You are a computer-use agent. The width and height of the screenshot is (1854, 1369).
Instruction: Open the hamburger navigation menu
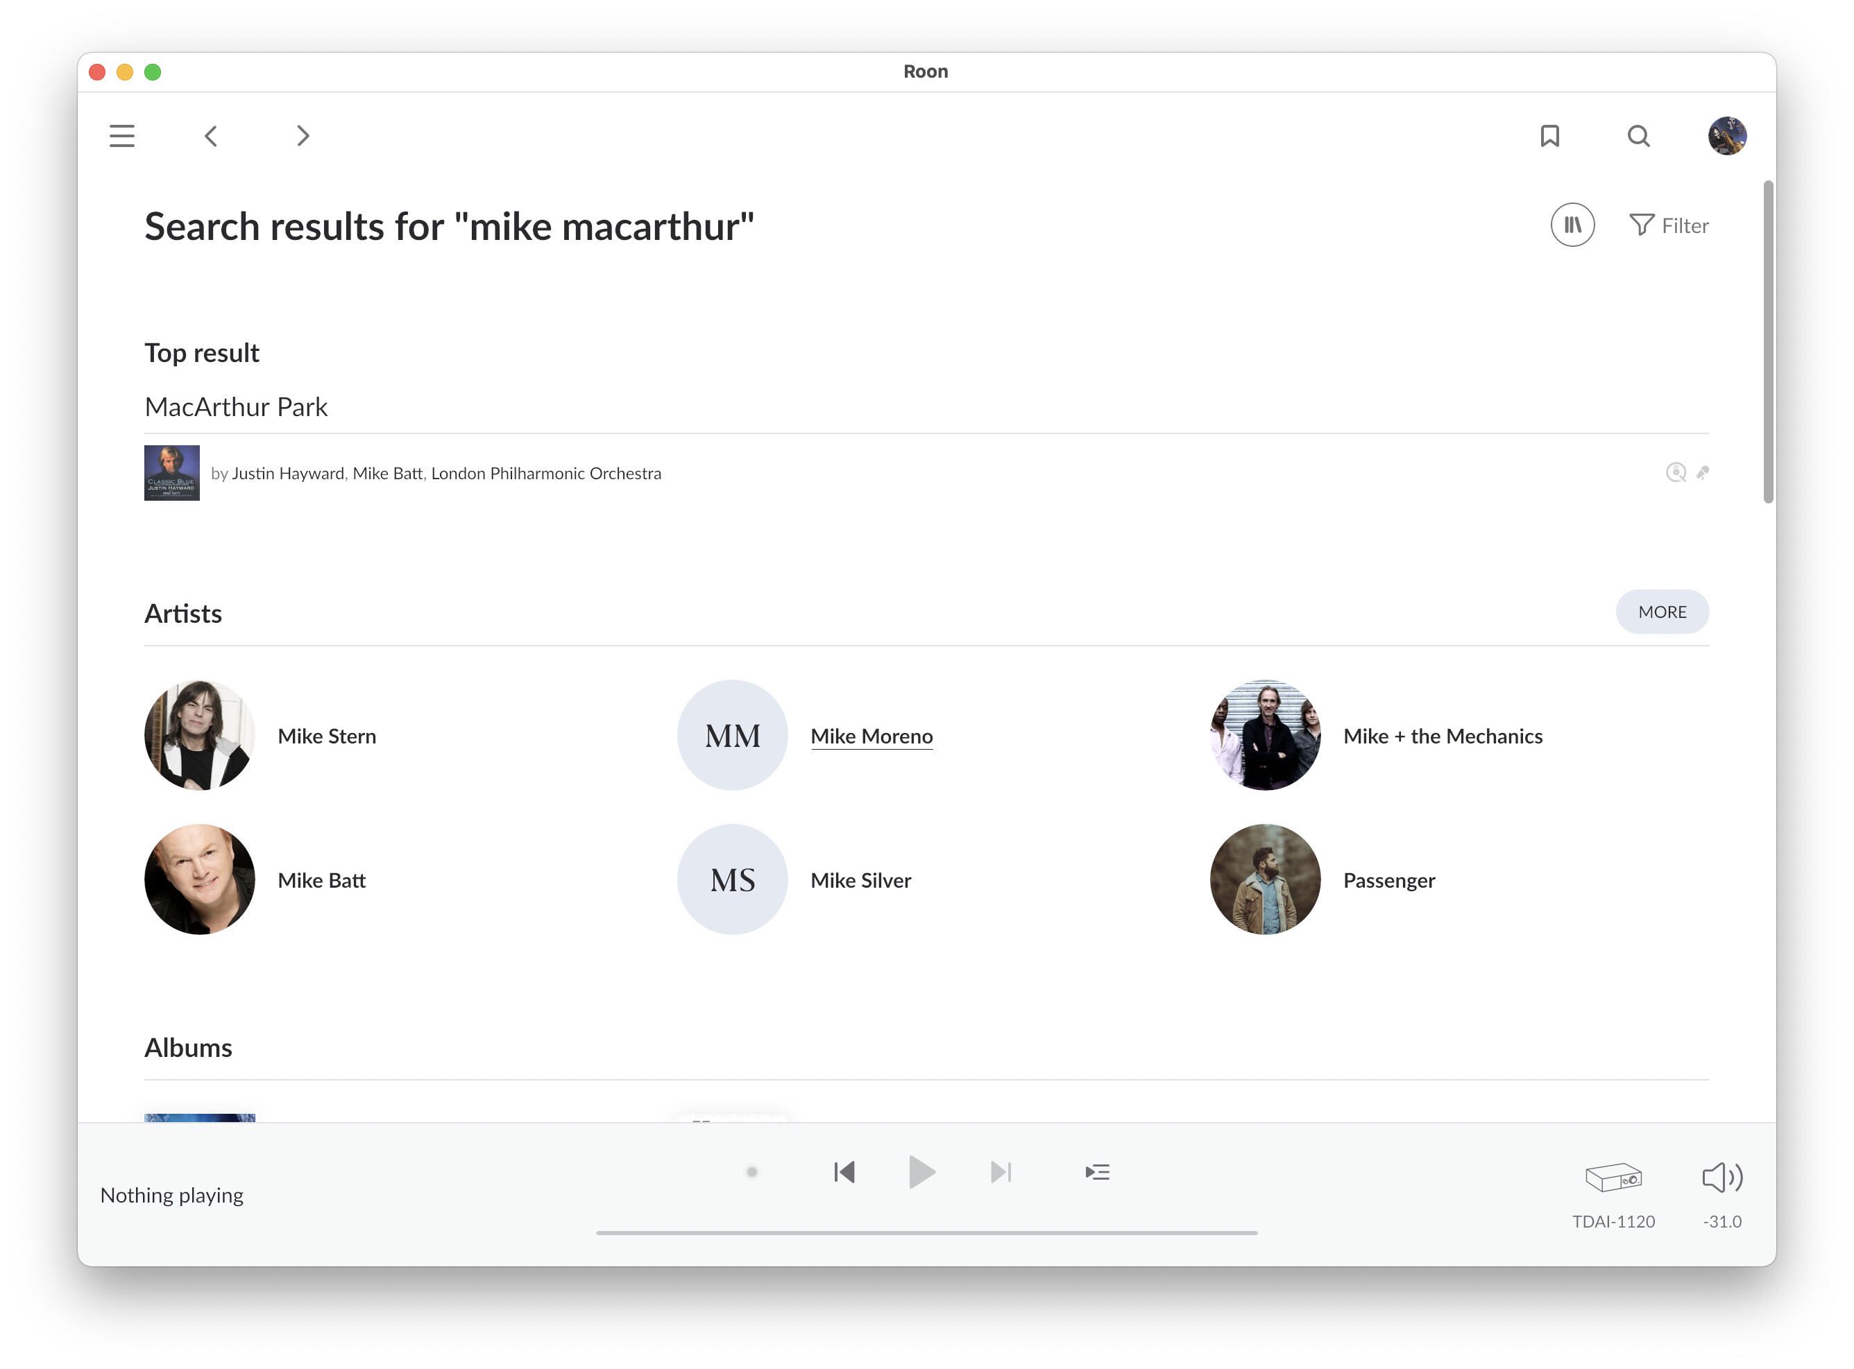point(122,136)
